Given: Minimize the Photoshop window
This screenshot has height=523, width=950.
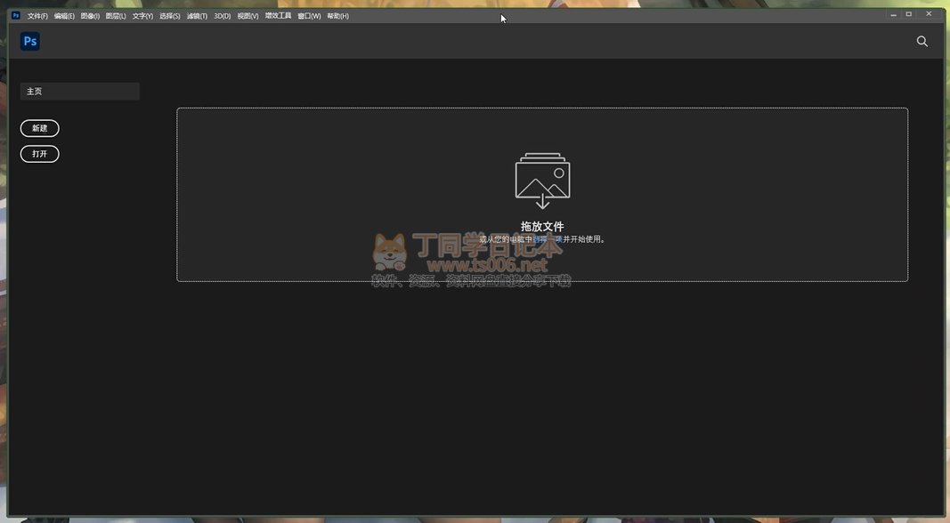Looking at the screenshot, I should pyautogui.click(x=893, y=14).
